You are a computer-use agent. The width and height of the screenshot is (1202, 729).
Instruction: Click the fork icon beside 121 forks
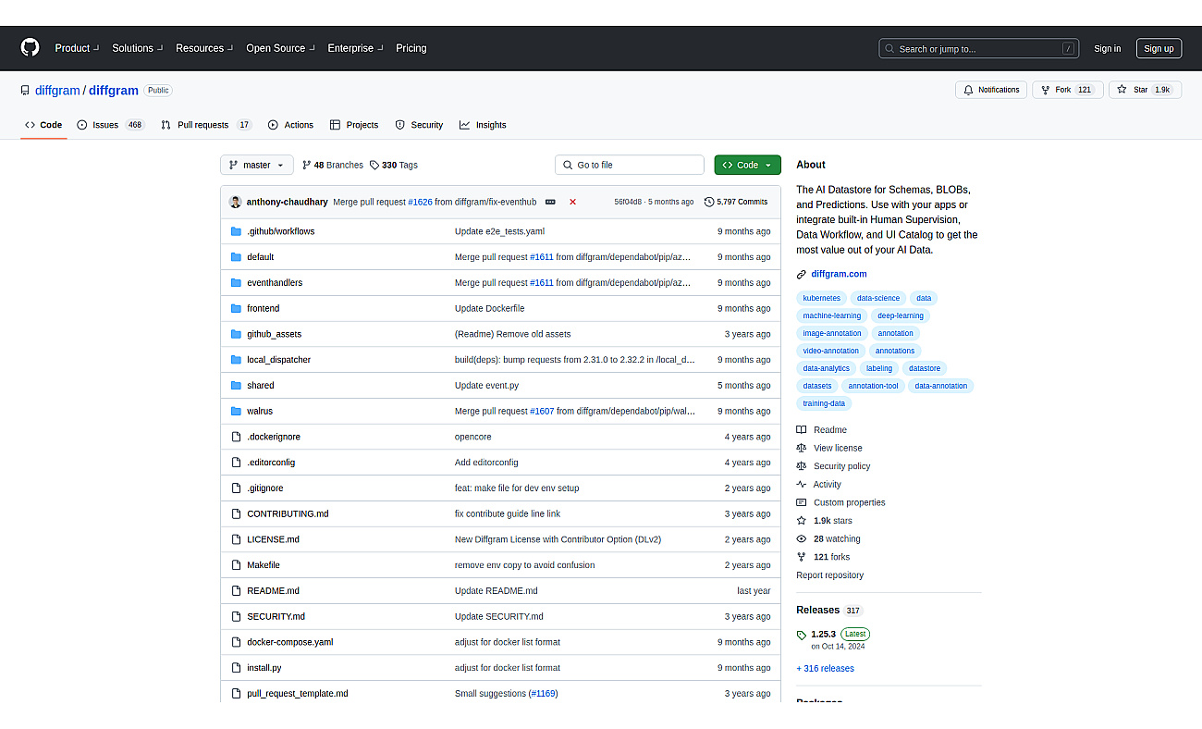coord(802,557)
